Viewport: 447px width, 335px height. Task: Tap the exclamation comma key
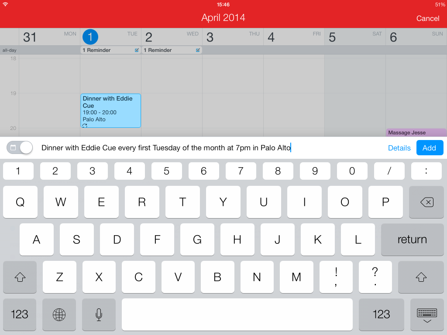pos(336,277)
